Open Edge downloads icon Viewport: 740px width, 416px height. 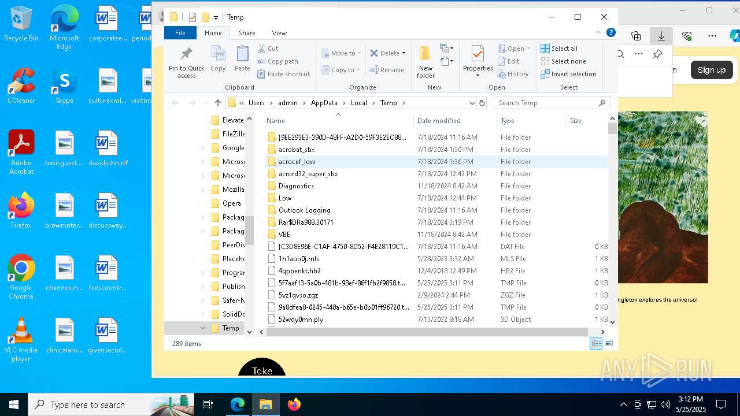click(661, 36)
